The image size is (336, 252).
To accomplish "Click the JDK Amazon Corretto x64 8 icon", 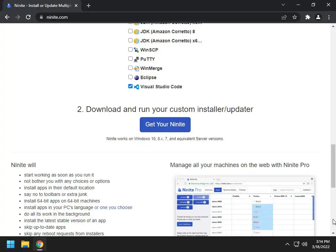I will (136, 41).
